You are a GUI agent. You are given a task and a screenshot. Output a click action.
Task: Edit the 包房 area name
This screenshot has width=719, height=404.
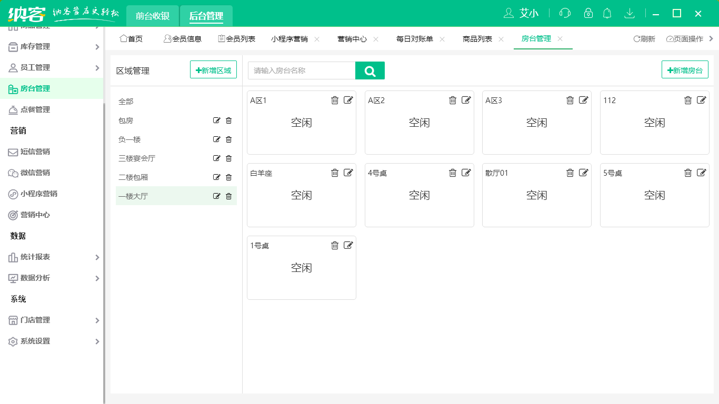216,120
